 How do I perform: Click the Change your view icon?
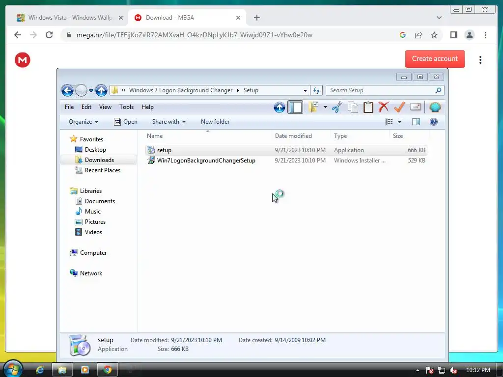389,122
